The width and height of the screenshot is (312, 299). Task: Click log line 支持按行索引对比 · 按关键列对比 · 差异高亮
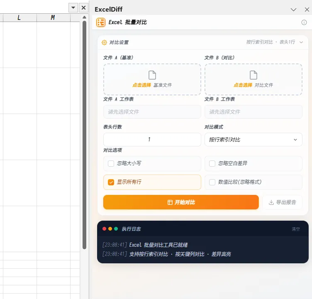[180, 254]
